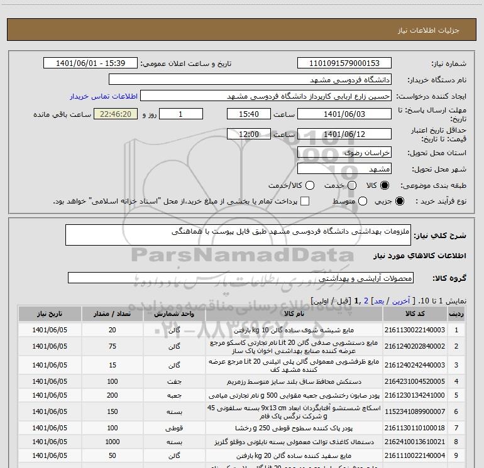Open page 2 of the items list

366,301
